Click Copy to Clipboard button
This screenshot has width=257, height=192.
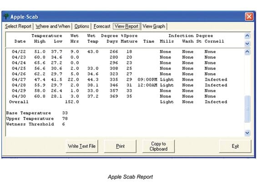158,146
